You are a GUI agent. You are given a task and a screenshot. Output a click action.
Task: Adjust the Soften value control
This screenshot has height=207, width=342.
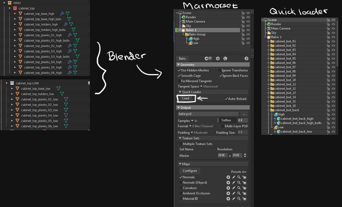tap(226, 120)
